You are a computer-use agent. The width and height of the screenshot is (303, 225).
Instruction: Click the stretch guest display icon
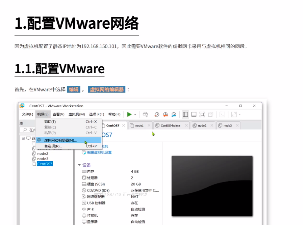pos(234,114)
